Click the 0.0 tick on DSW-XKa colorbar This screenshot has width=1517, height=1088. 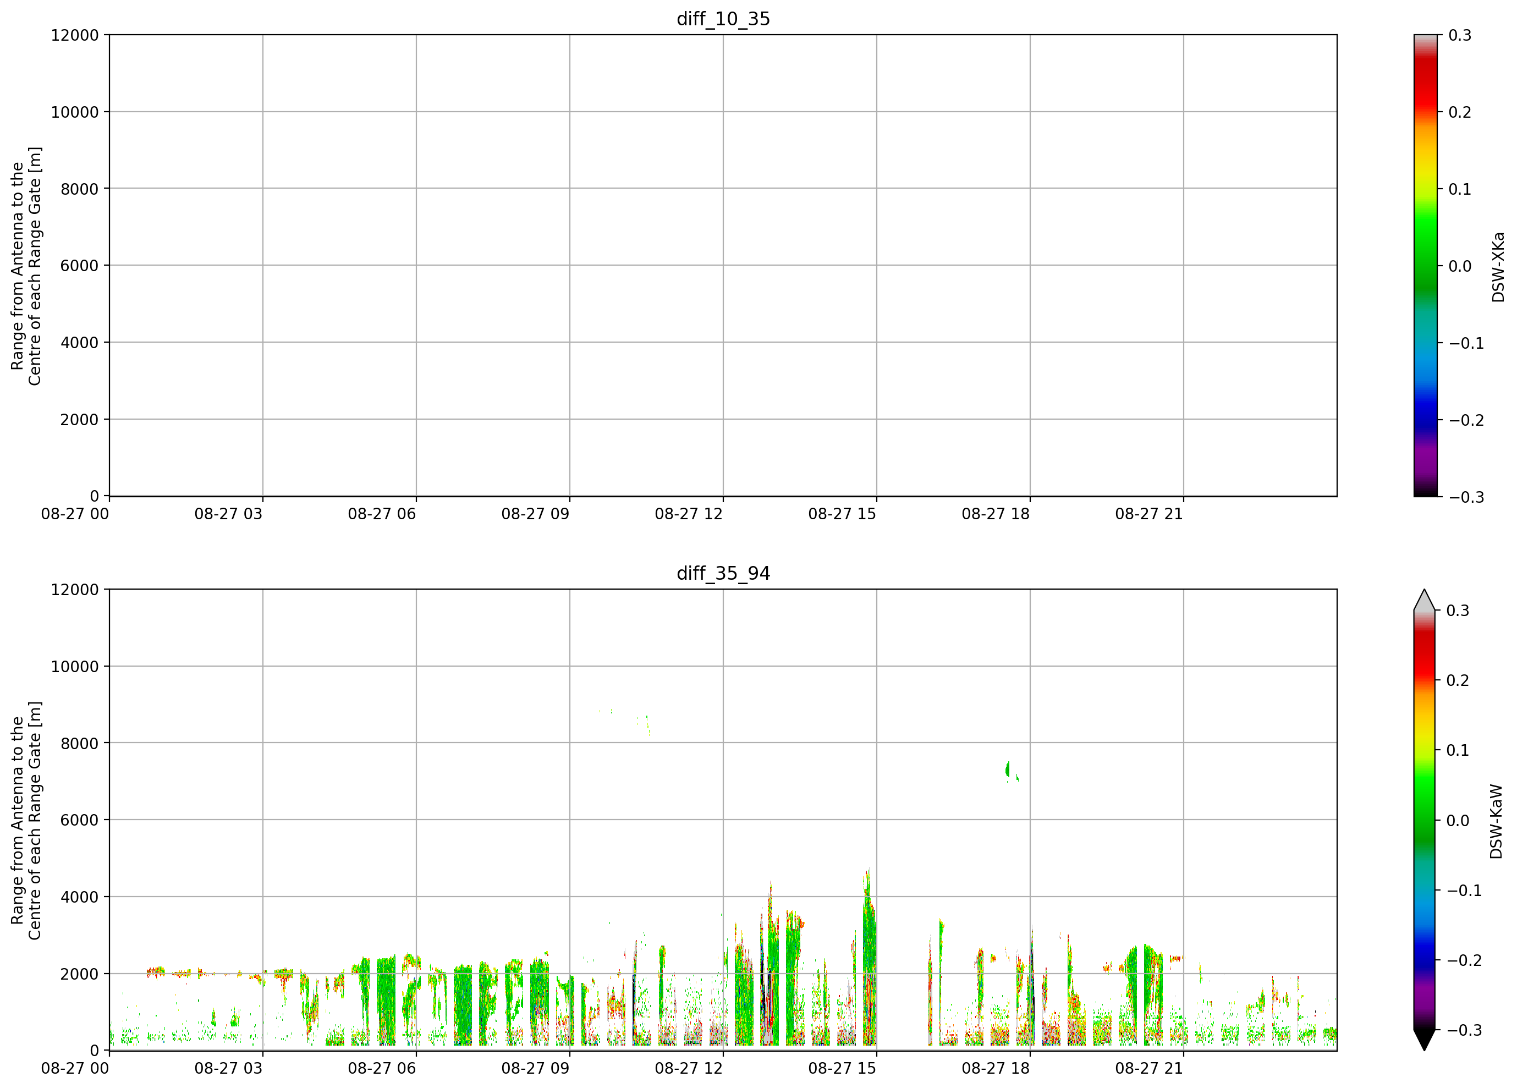pos(1460,266)
